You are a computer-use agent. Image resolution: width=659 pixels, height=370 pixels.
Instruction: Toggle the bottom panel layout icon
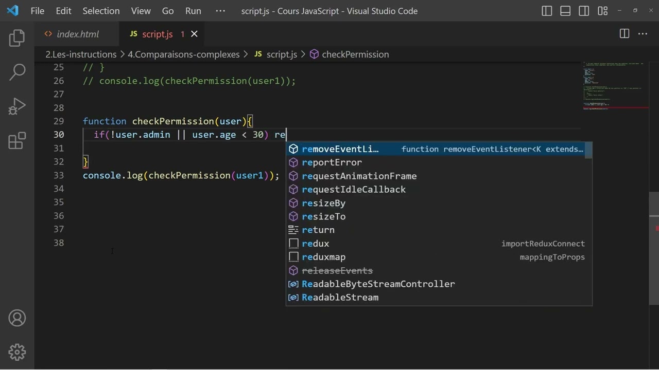[565, 11]
